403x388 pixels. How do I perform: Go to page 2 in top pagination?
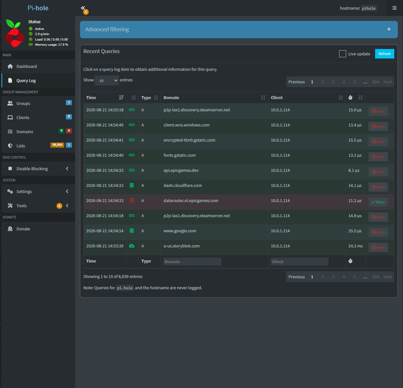[x=323, y=82]
